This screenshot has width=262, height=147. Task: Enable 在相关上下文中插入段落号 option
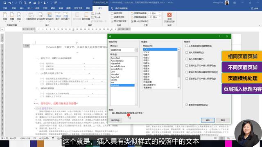187,65
